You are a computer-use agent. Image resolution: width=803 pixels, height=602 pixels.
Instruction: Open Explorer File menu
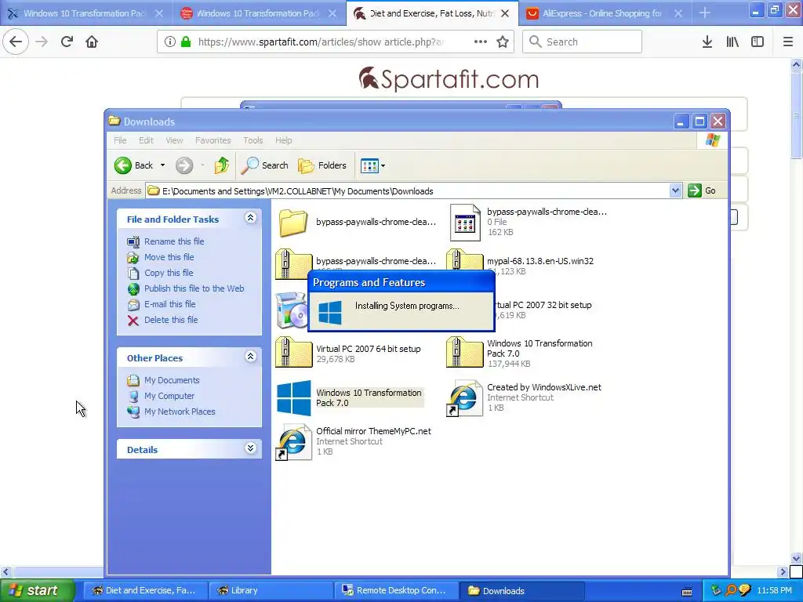click(120, 140)
